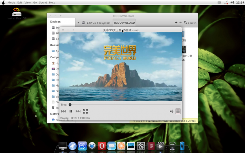245x153 pixels.
Task: Open the Install Pear OS desktop icon
Action: click(17, 13)
